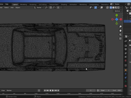Open the Physics properties tab
This screenshot has height=98, width=131.
tap(126, 74)
